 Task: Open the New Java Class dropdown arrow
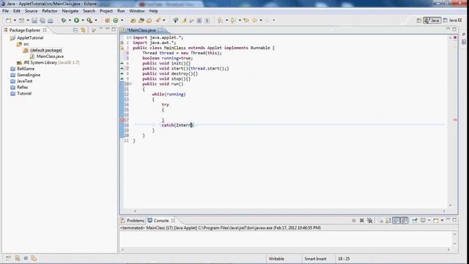122,21
